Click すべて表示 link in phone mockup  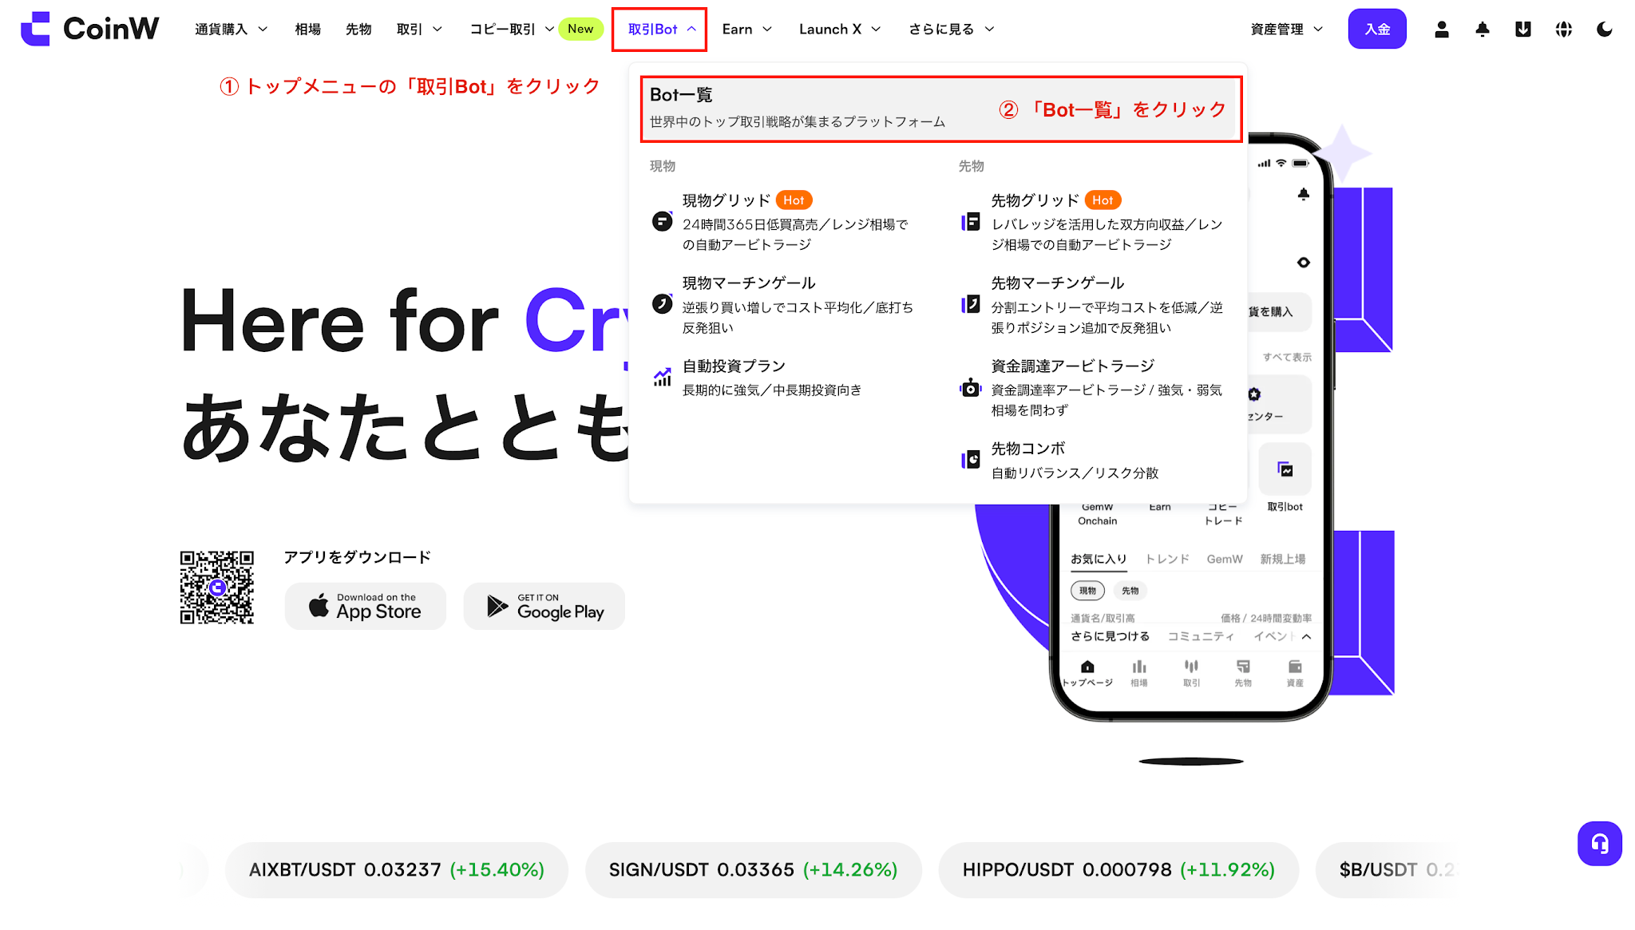[x=1287, y=357]
